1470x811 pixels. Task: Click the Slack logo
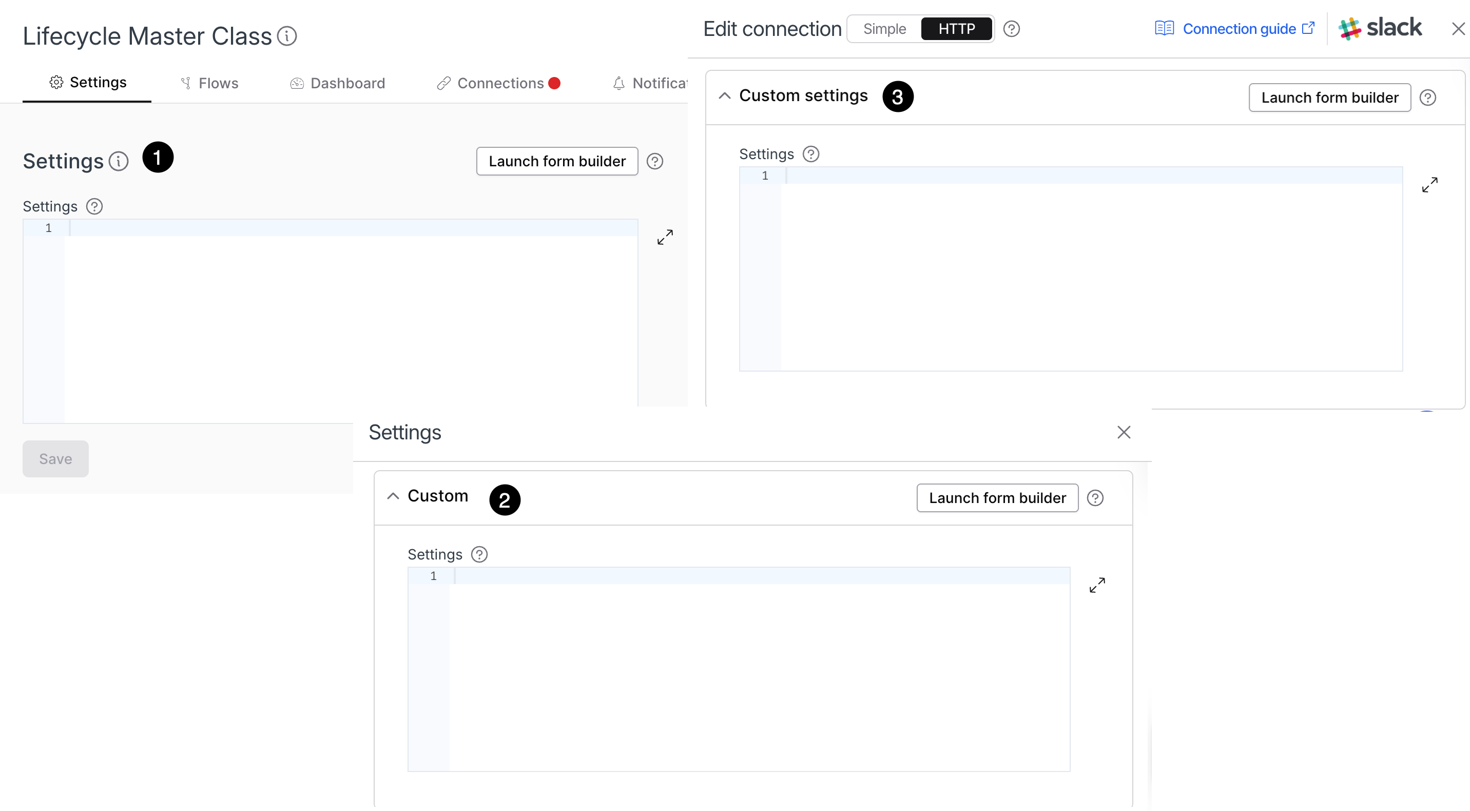[1380, 29]
